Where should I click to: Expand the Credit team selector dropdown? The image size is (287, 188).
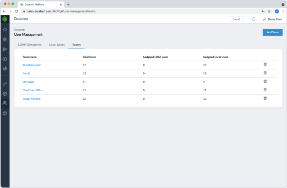(x=237, y=19)
